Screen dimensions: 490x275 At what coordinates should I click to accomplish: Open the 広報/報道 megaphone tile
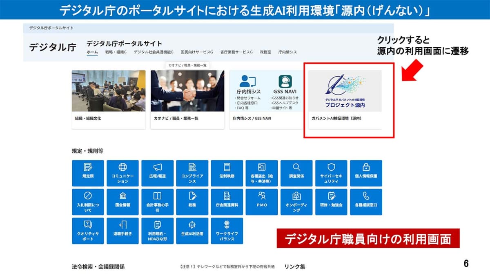(x=157, y=173)
